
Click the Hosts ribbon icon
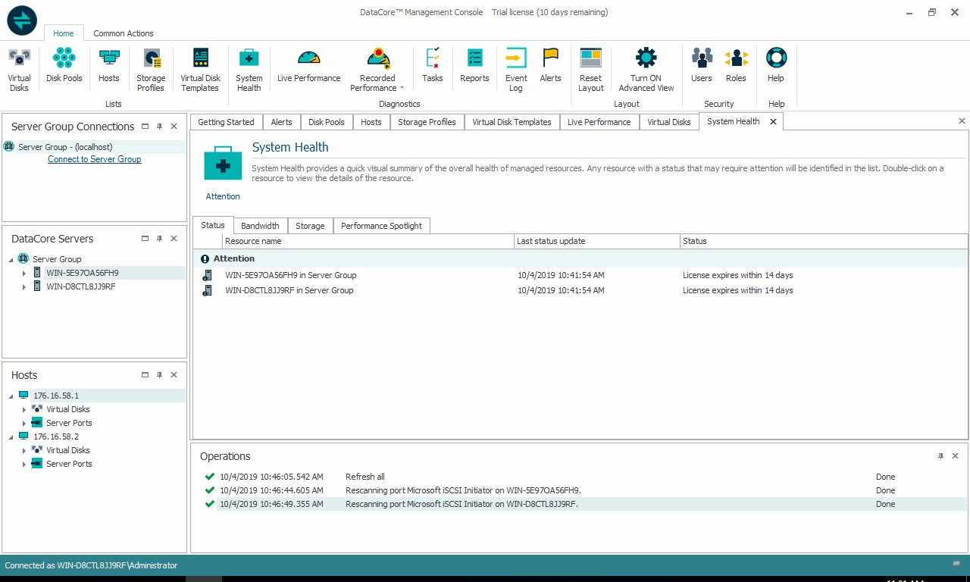109,65
